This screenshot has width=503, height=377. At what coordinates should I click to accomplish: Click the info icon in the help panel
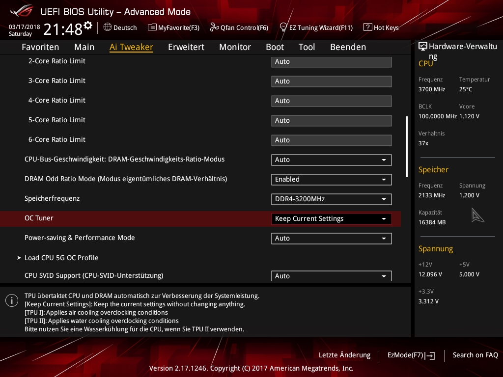pyautogui.click(x=11, y=300)
